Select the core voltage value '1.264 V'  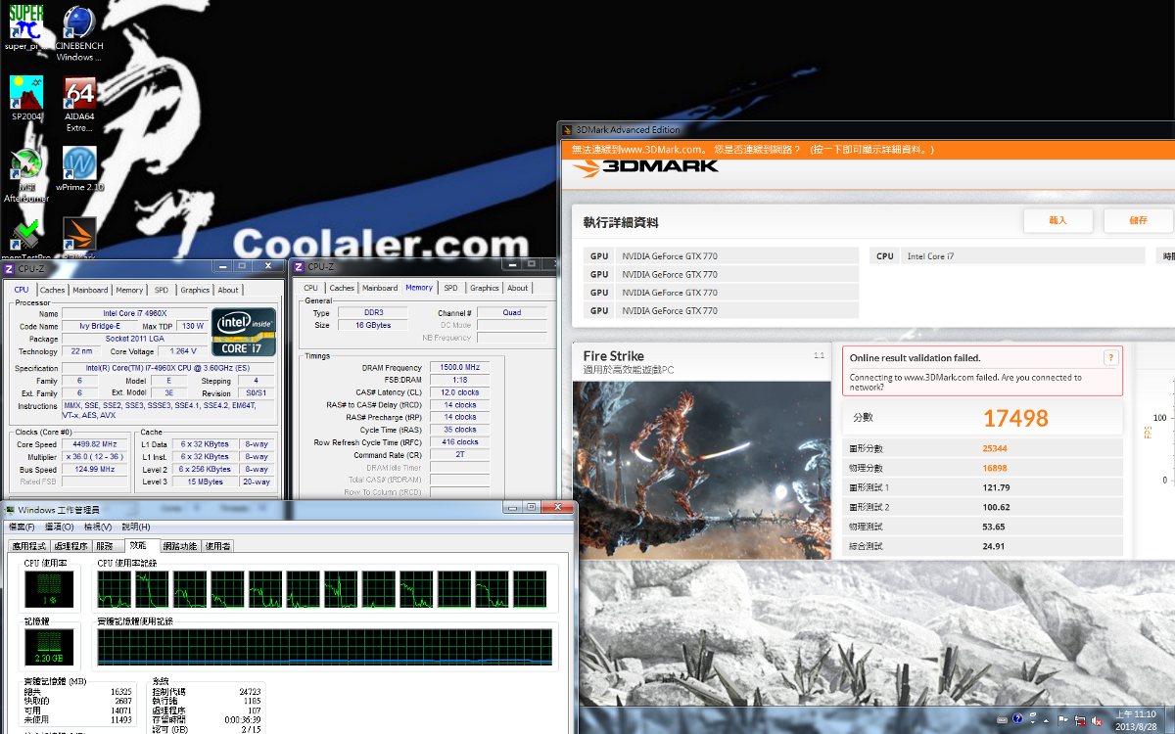pyautogui.click(x=183, y=351)
